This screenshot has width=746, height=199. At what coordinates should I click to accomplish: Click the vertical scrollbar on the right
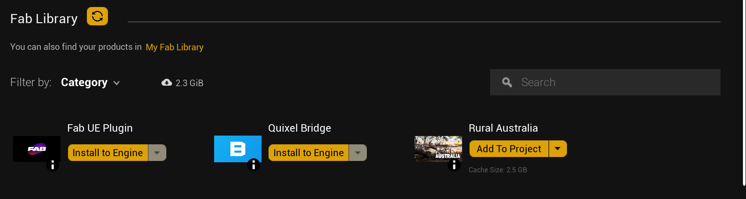coord(743,93)
